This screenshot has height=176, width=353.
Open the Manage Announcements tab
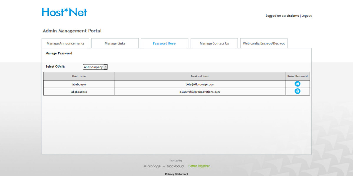tap(65, 43)
